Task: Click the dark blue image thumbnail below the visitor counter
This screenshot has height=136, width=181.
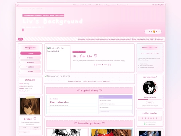Action: [x=149, y=133]
